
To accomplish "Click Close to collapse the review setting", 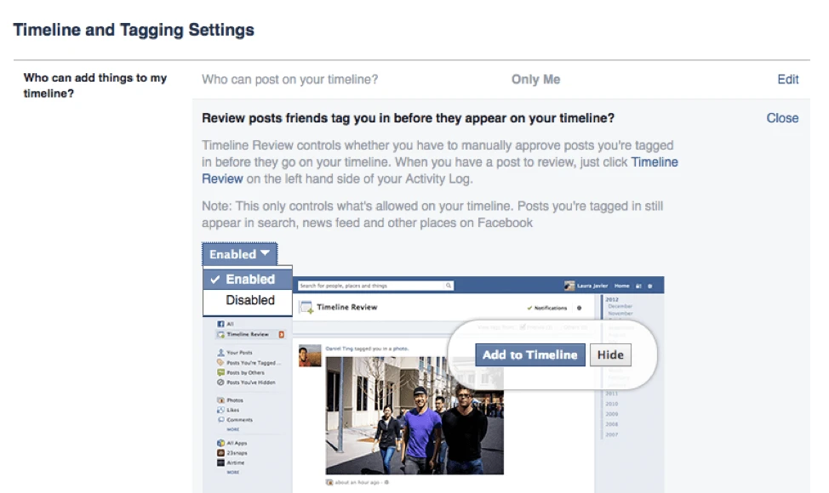I will click(781, 118).
